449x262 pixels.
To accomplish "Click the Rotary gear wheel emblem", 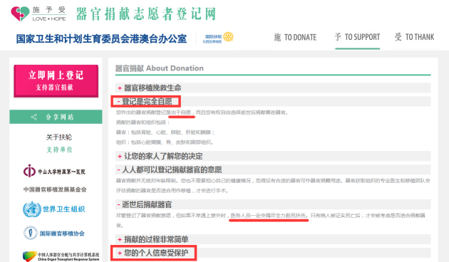I will (x=228, y=37).
